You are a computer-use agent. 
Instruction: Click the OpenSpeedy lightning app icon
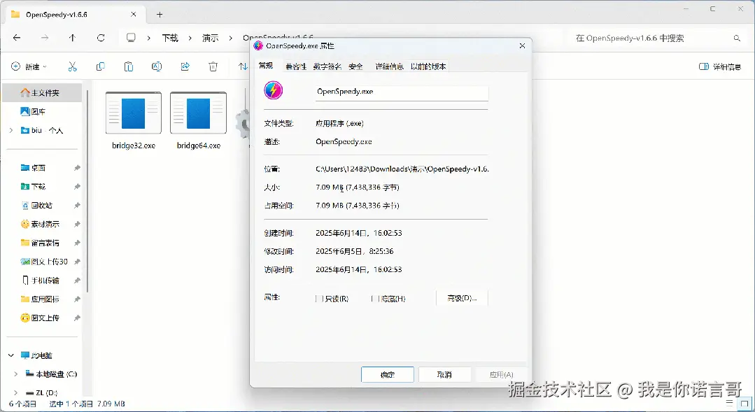[x=274, y=90]
